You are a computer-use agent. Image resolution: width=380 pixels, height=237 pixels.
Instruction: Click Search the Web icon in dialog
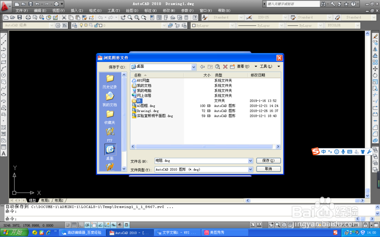[x=217, y=66]
